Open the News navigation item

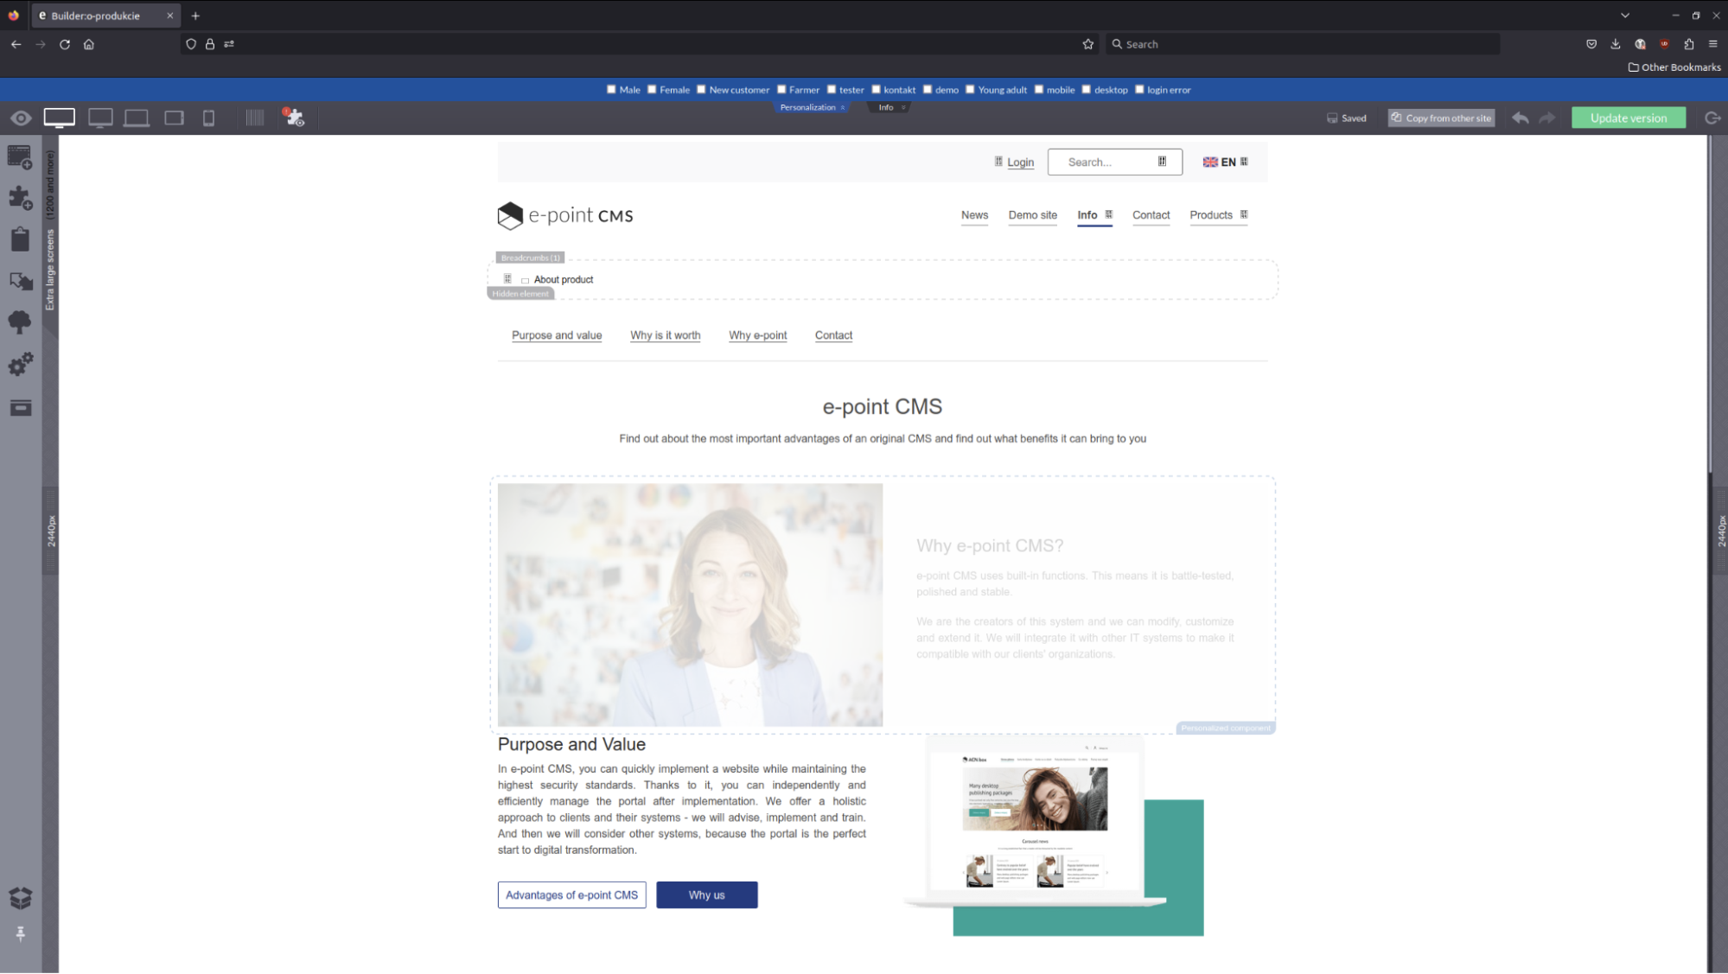click(974, 215)
